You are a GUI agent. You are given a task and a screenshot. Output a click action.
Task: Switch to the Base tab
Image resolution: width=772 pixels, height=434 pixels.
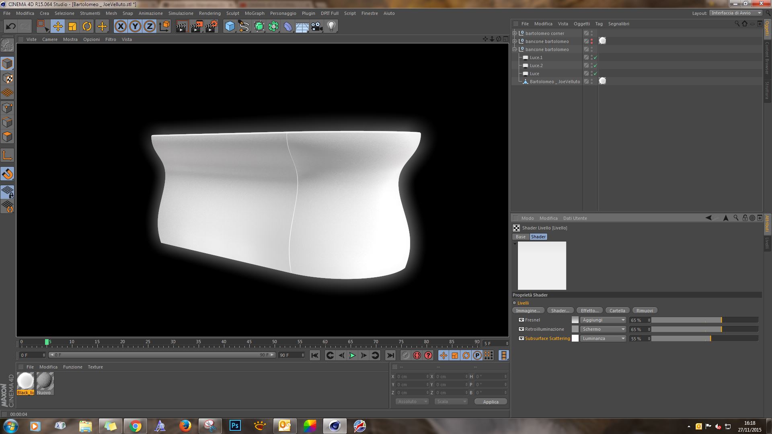click(x=520, y=237)
